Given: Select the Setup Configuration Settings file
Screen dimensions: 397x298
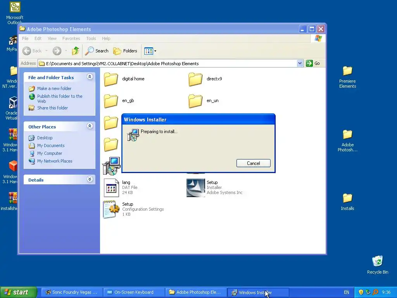Looking at the screenshot, I should [x=133, y=209].
